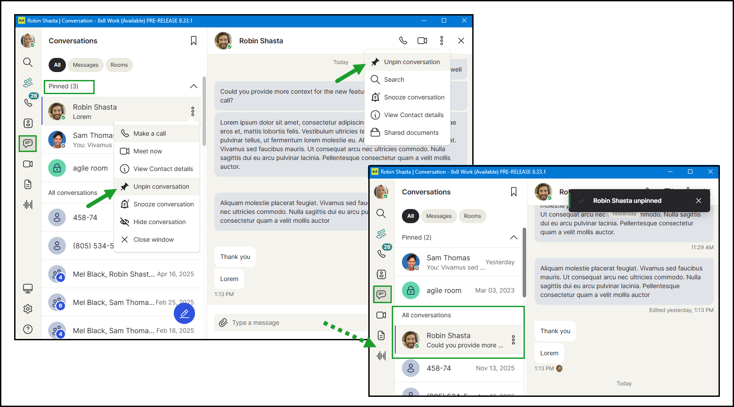The width and height of the screenshot is (734, 407).
Task: Open the voicemail waveform icon in back window sidebar
Action: click(x=28, y=205)
